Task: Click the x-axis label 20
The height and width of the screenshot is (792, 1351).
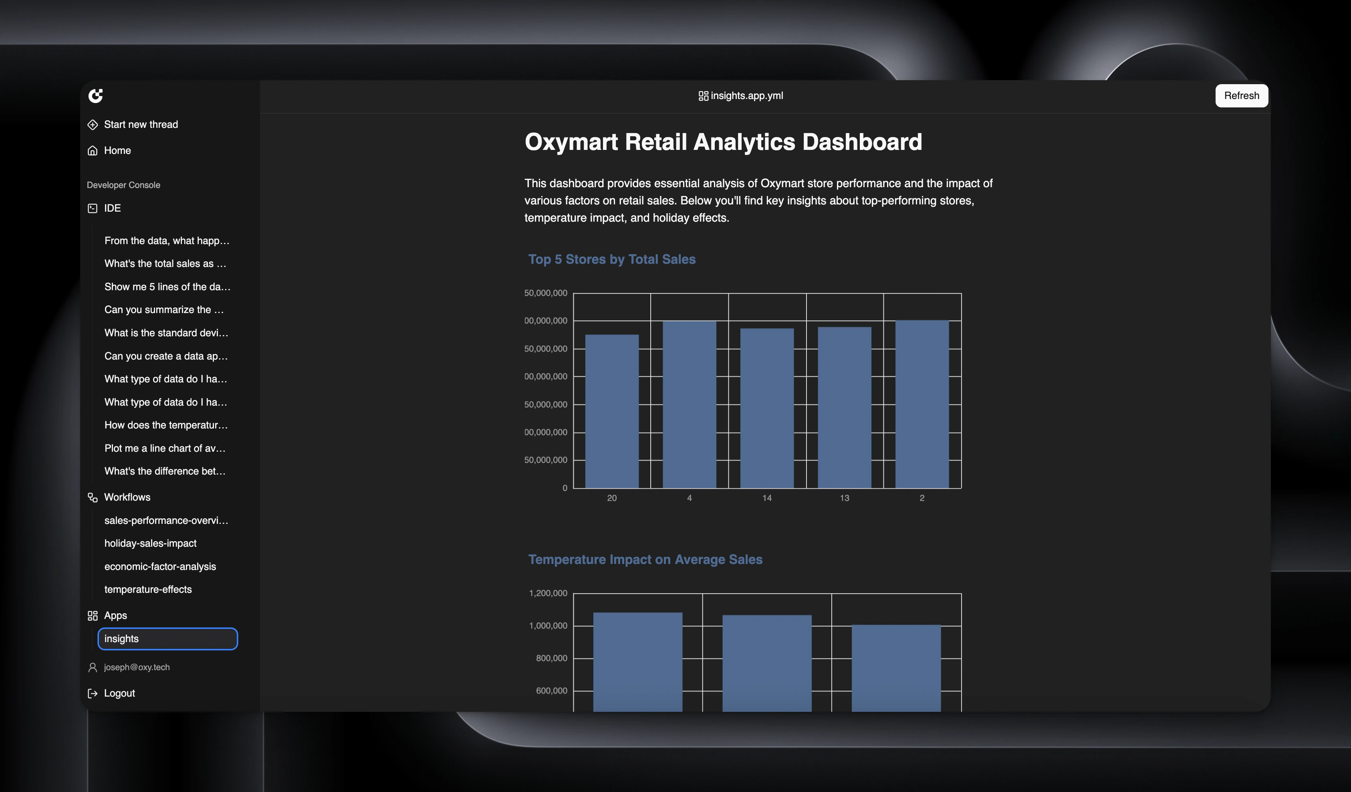Action: pos(612,498)
